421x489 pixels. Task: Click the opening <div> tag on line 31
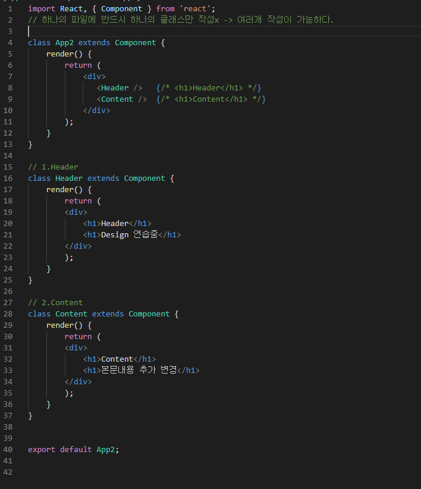76,348
